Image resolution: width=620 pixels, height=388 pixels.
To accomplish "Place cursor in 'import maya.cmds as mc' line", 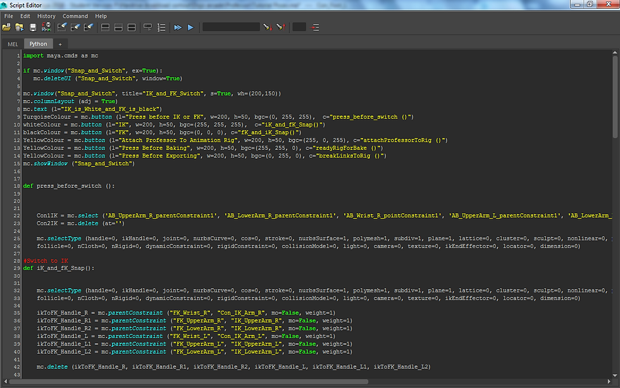I will [x=61, y=56].
